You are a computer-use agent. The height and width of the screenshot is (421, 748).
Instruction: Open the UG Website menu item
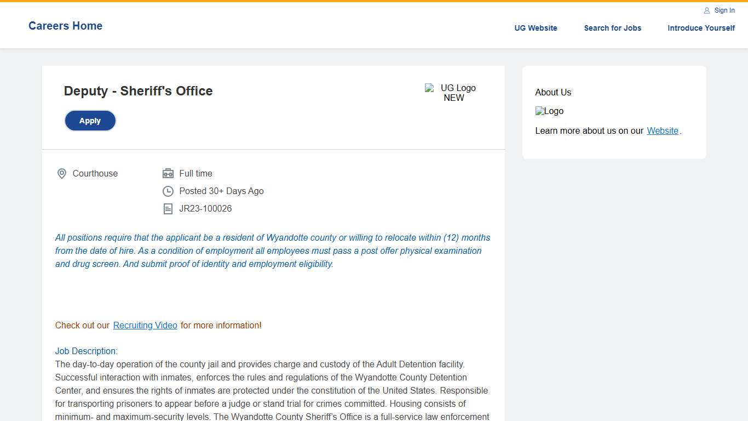coord(536,28)
